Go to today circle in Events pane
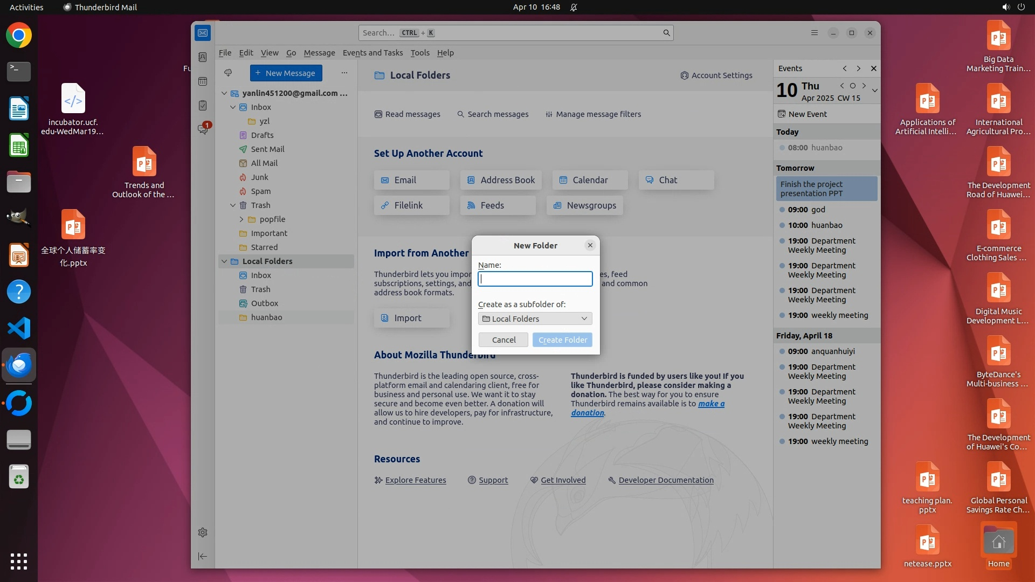Image resolution: width=1035 pixels, height=582 pixels. point(852,86)
